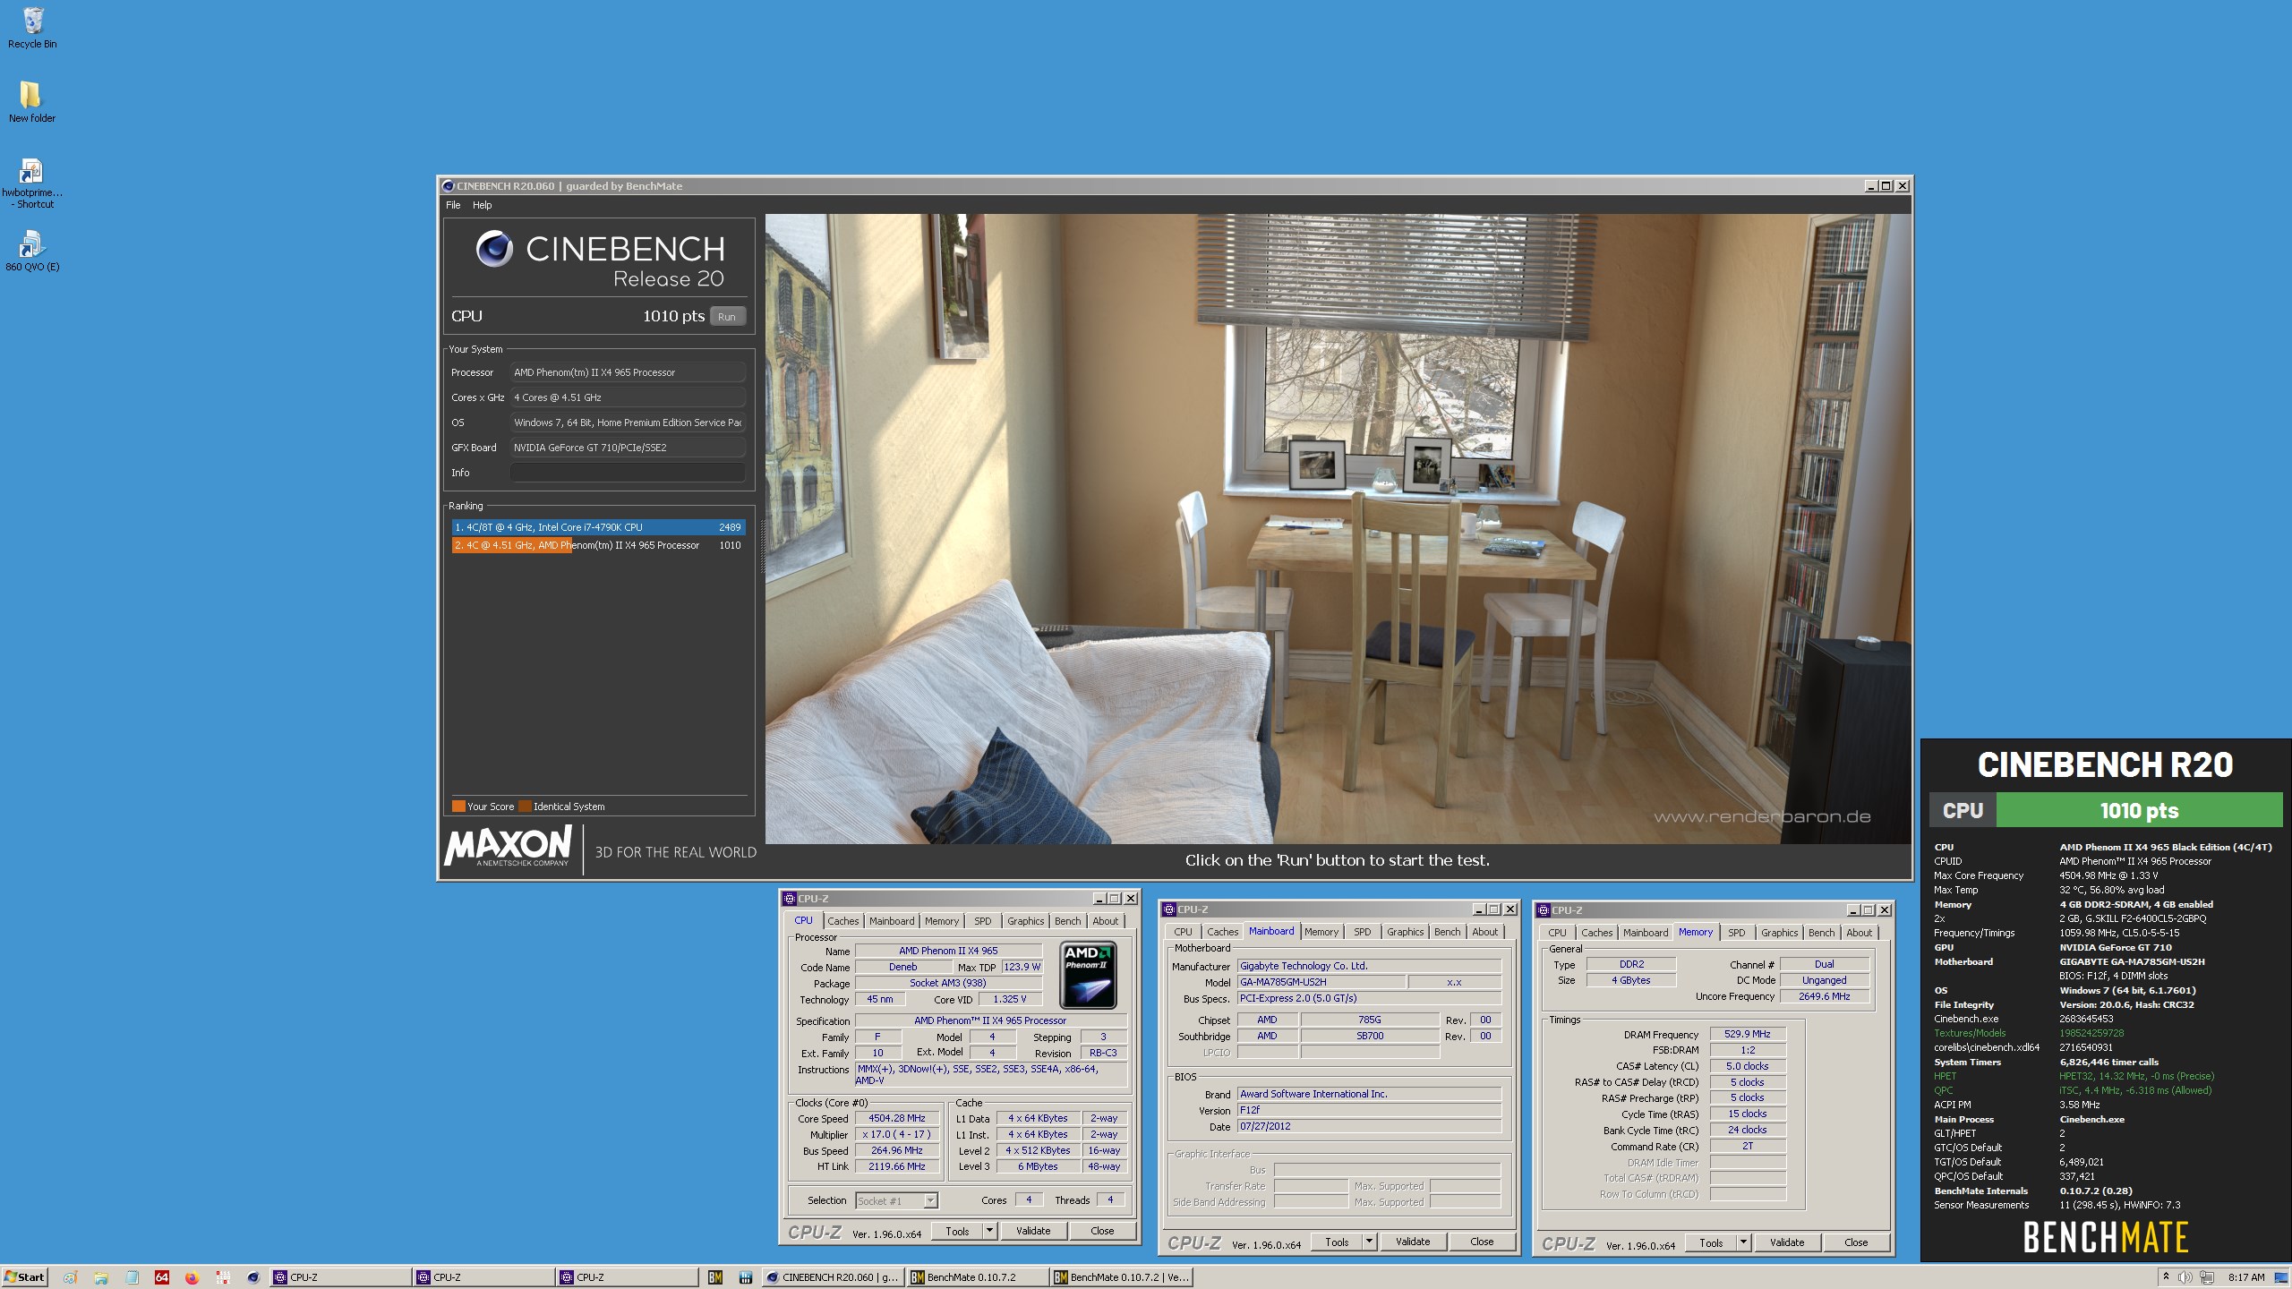Click the Processor field in Your System
2292x1289 pixels.
tap(628, 372)
